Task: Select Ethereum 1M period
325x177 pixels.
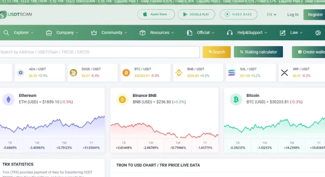Action: (64, 145)
